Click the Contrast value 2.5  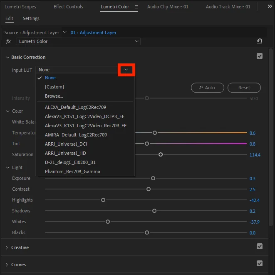click(253, 189)
